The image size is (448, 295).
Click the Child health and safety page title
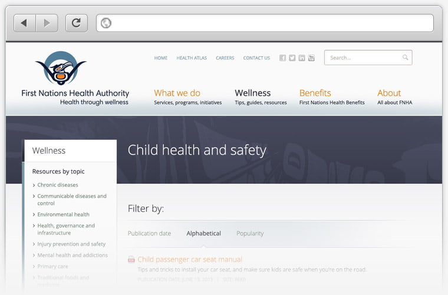[x=197, y=150]
